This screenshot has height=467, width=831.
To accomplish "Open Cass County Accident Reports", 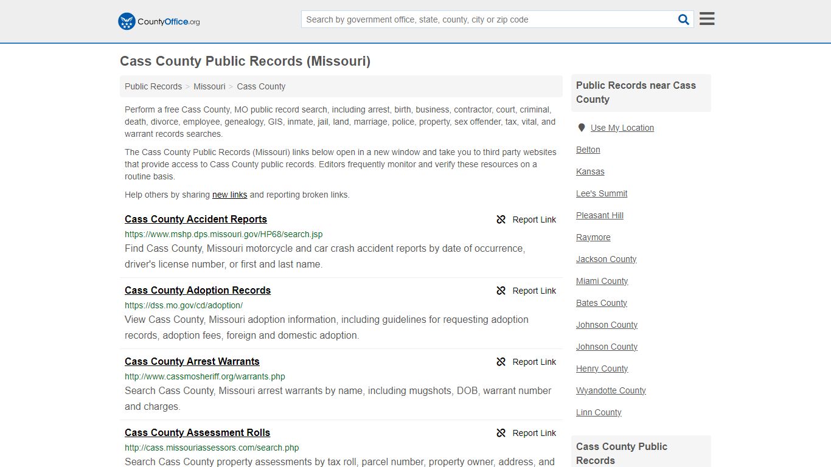I will point(196,219).
